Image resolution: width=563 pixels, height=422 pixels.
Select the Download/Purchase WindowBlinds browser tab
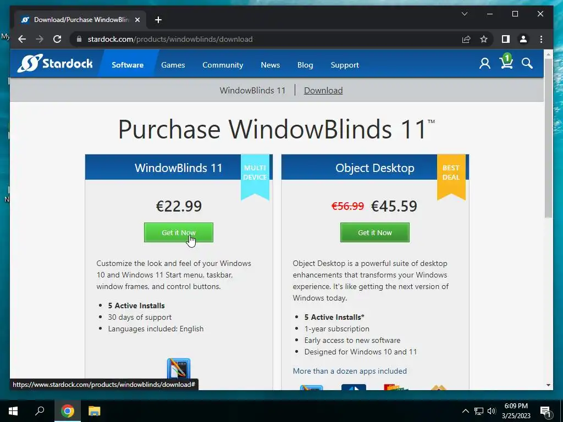tap(79, 20)
